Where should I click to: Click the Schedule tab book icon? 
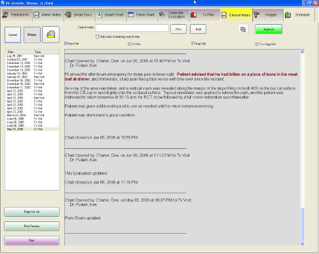[x=288, y=15]
